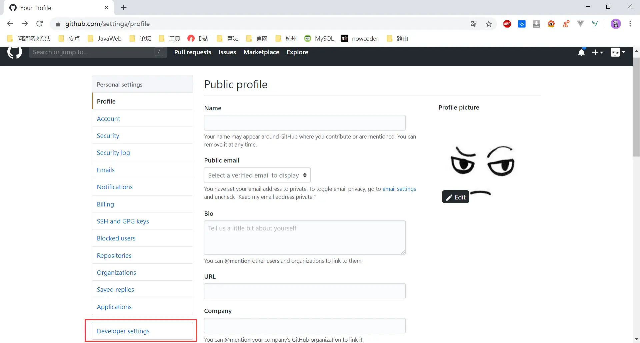640x343 pixels.
Task: Click the Chrome profile avatar icon
Action: click(x=616, y=24)
